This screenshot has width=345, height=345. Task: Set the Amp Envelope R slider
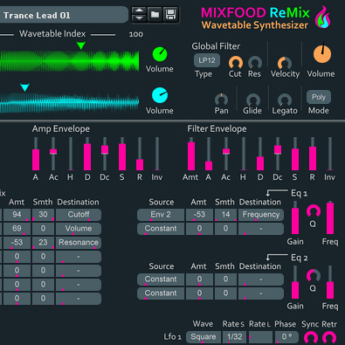pos(140,154)
